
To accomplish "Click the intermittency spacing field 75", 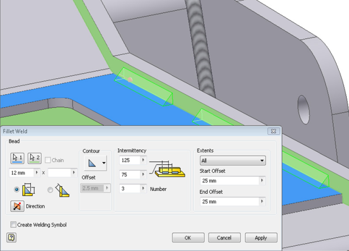I will click(130, 174).
